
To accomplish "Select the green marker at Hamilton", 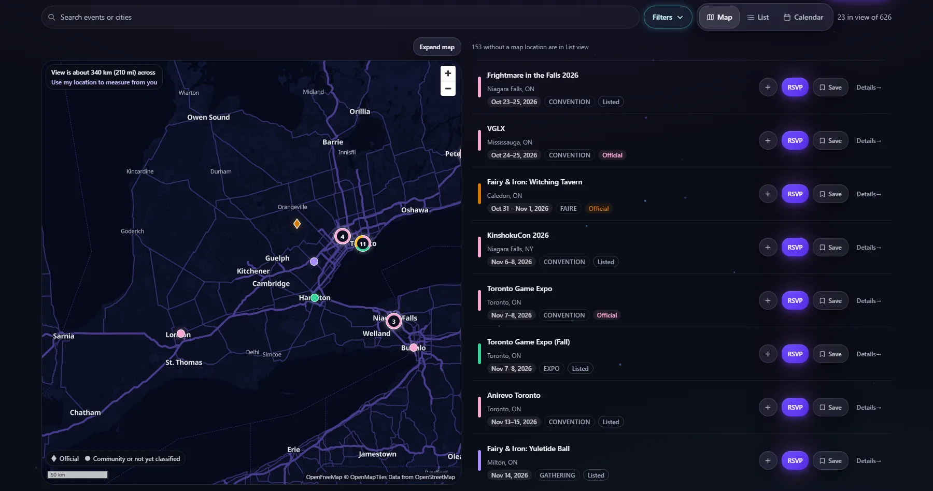I will click(315, 298).
